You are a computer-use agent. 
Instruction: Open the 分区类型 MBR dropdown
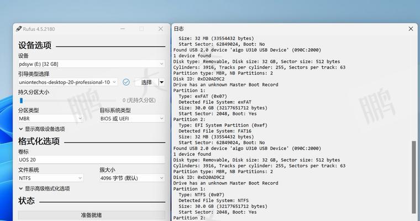coord(51,118)
